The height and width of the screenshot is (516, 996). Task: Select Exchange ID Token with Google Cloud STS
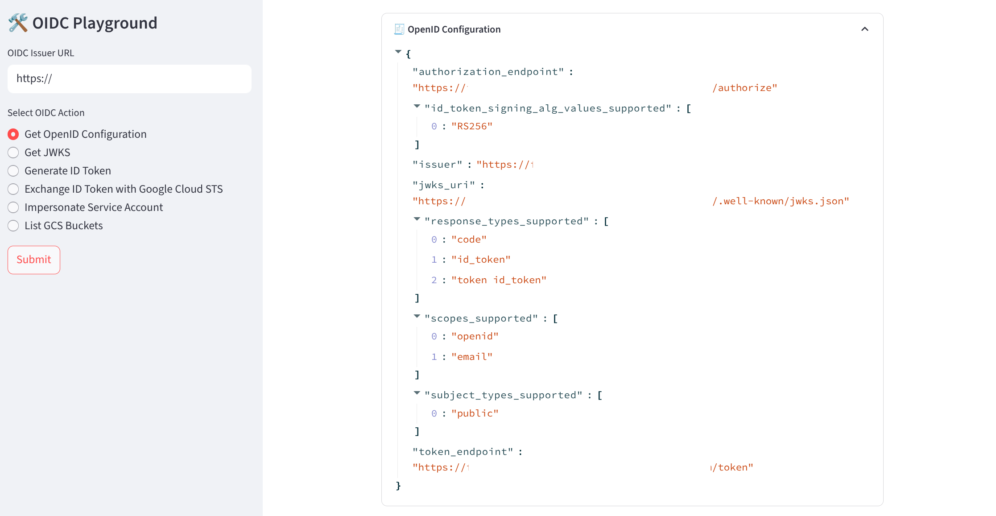pos(13,189)
